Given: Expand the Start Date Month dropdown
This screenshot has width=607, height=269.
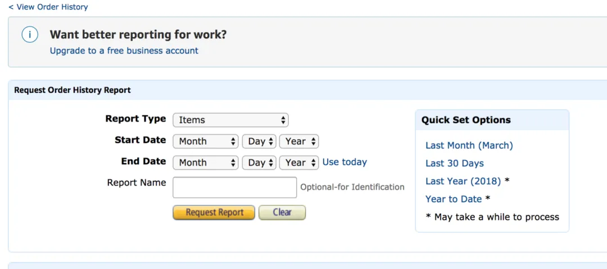Looking at the screenshot, I should 206,141.
